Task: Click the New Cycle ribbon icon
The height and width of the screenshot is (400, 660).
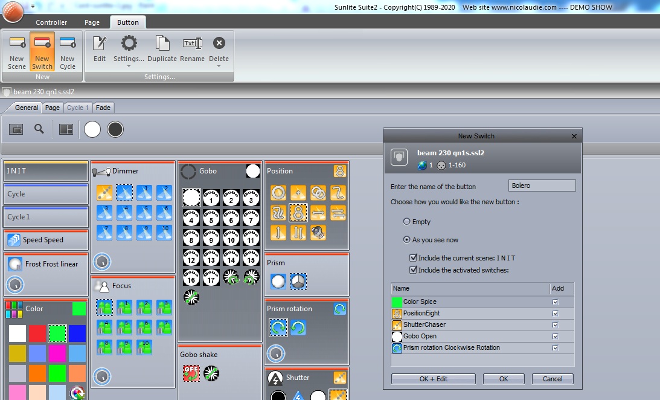Action: pyautogui.click(x=68, y=51)
